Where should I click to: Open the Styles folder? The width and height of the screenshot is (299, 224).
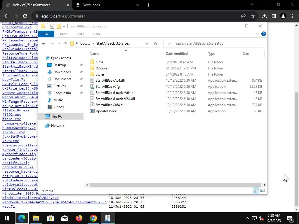100,74
